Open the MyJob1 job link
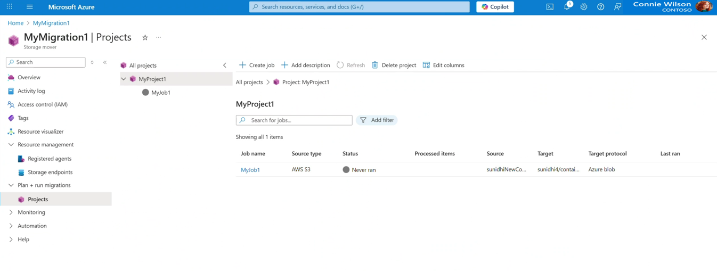 click(x=250, y=170)
